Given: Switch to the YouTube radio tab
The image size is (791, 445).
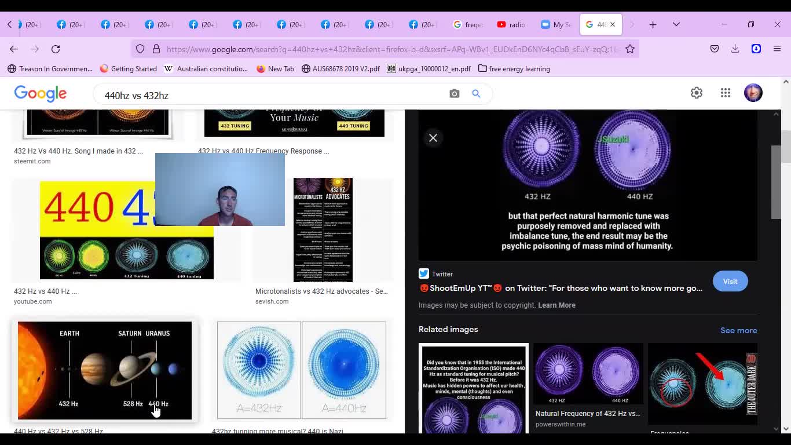Looking at the screenshot, I should 511,24.
